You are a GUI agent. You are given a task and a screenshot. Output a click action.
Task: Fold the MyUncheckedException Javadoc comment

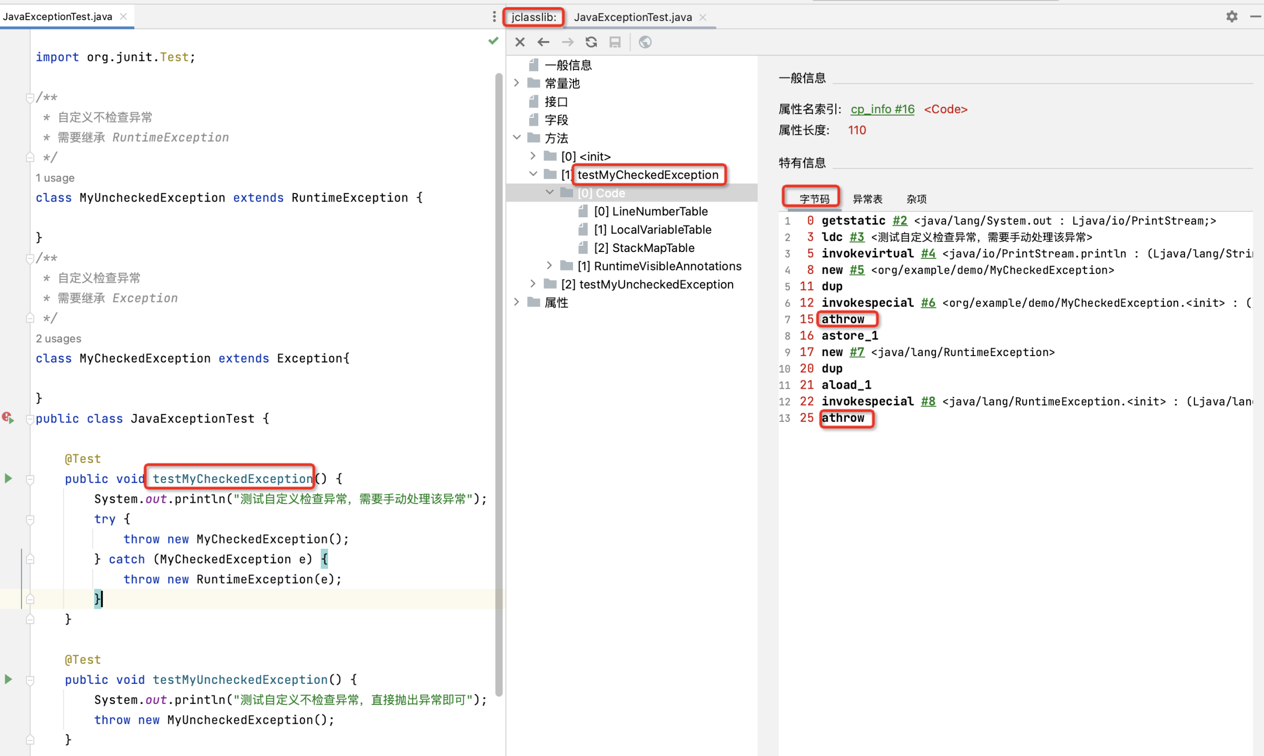[29, 98]
